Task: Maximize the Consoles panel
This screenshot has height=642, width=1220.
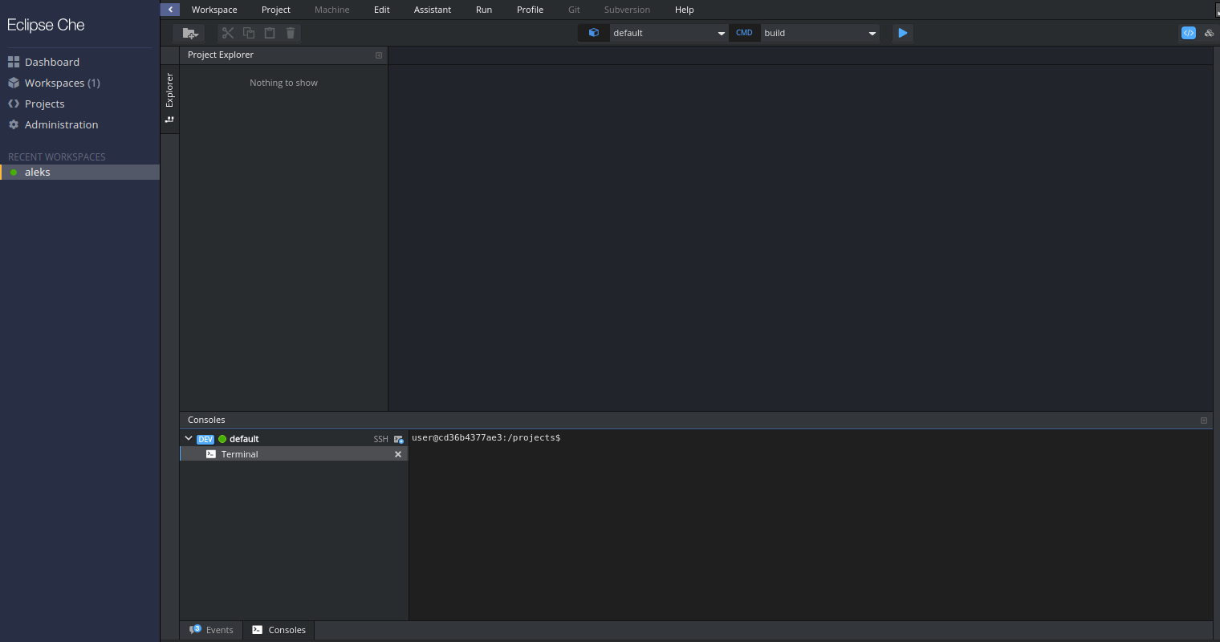Action: click(x=1204, y=421)
